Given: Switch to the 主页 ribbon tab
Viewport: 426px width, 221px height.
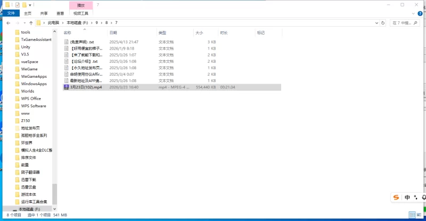Looking at the screenshot, I should tap(28, 13).
